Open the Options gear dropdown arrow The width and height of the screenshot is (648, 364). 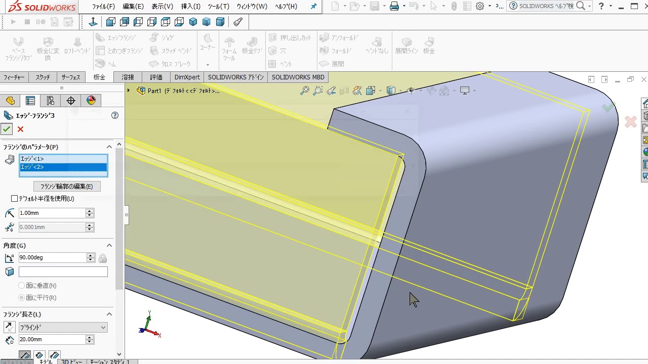pyautogui.click(x=490, y=7)
